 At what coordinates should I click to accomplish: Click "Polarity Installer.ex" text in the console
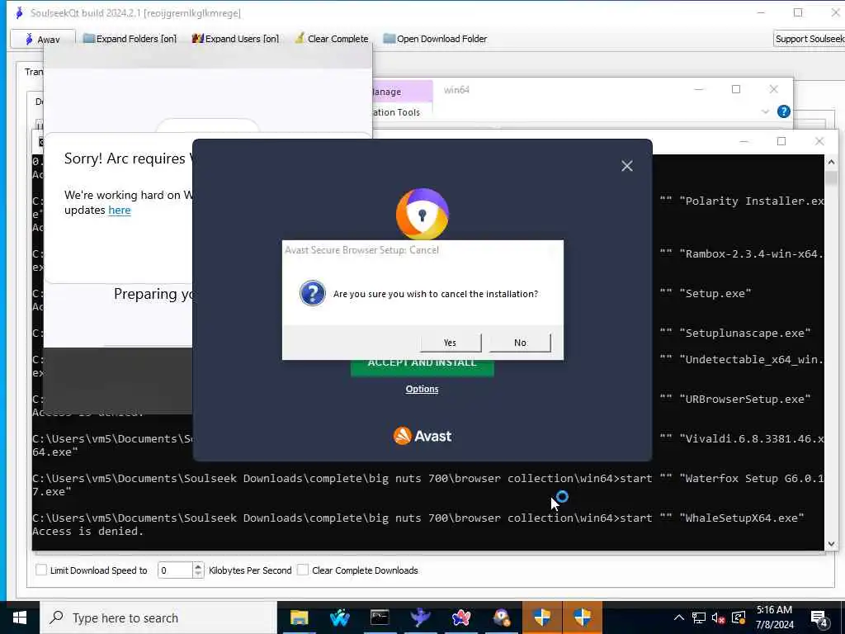751,201
